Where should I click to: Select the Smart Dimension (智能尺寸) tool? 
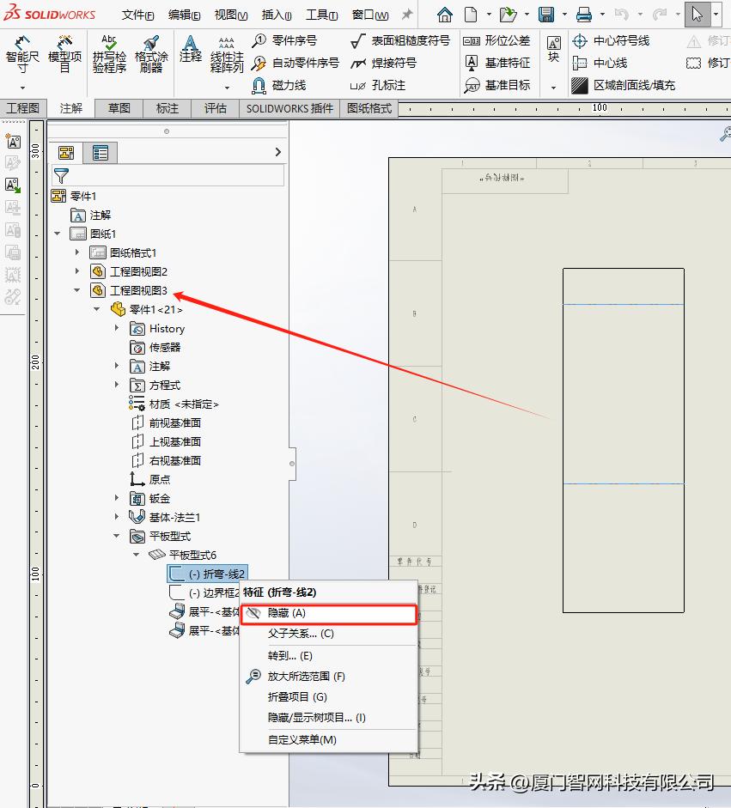22,55
